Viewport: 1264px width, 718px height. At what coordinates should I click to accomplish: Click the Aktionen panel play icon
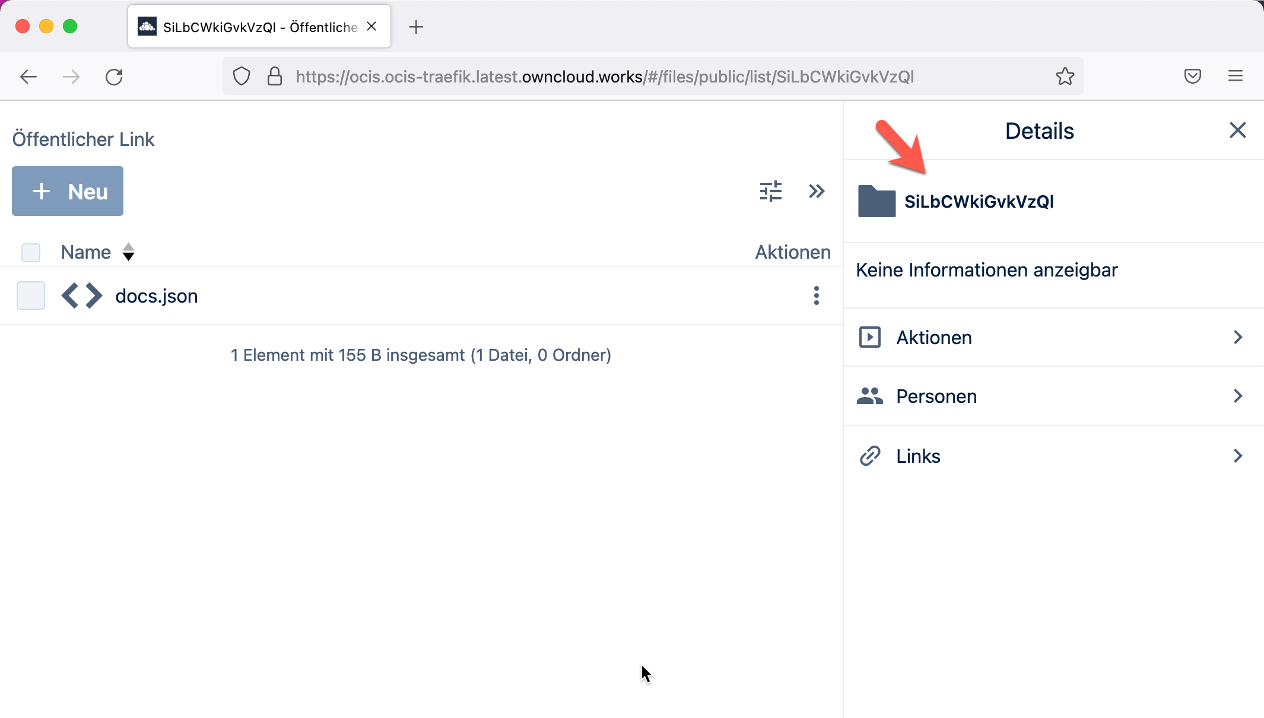tap(870, 337)
